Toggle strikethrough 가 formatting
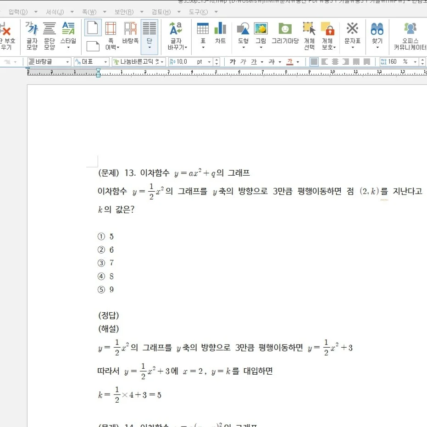This screenshot has height=427, width=427. [272, 62]
